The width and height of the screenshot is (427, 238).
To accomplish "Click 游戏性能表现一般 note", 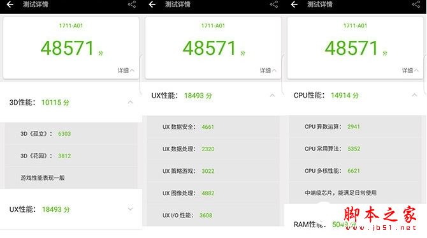I will (43, 178).
